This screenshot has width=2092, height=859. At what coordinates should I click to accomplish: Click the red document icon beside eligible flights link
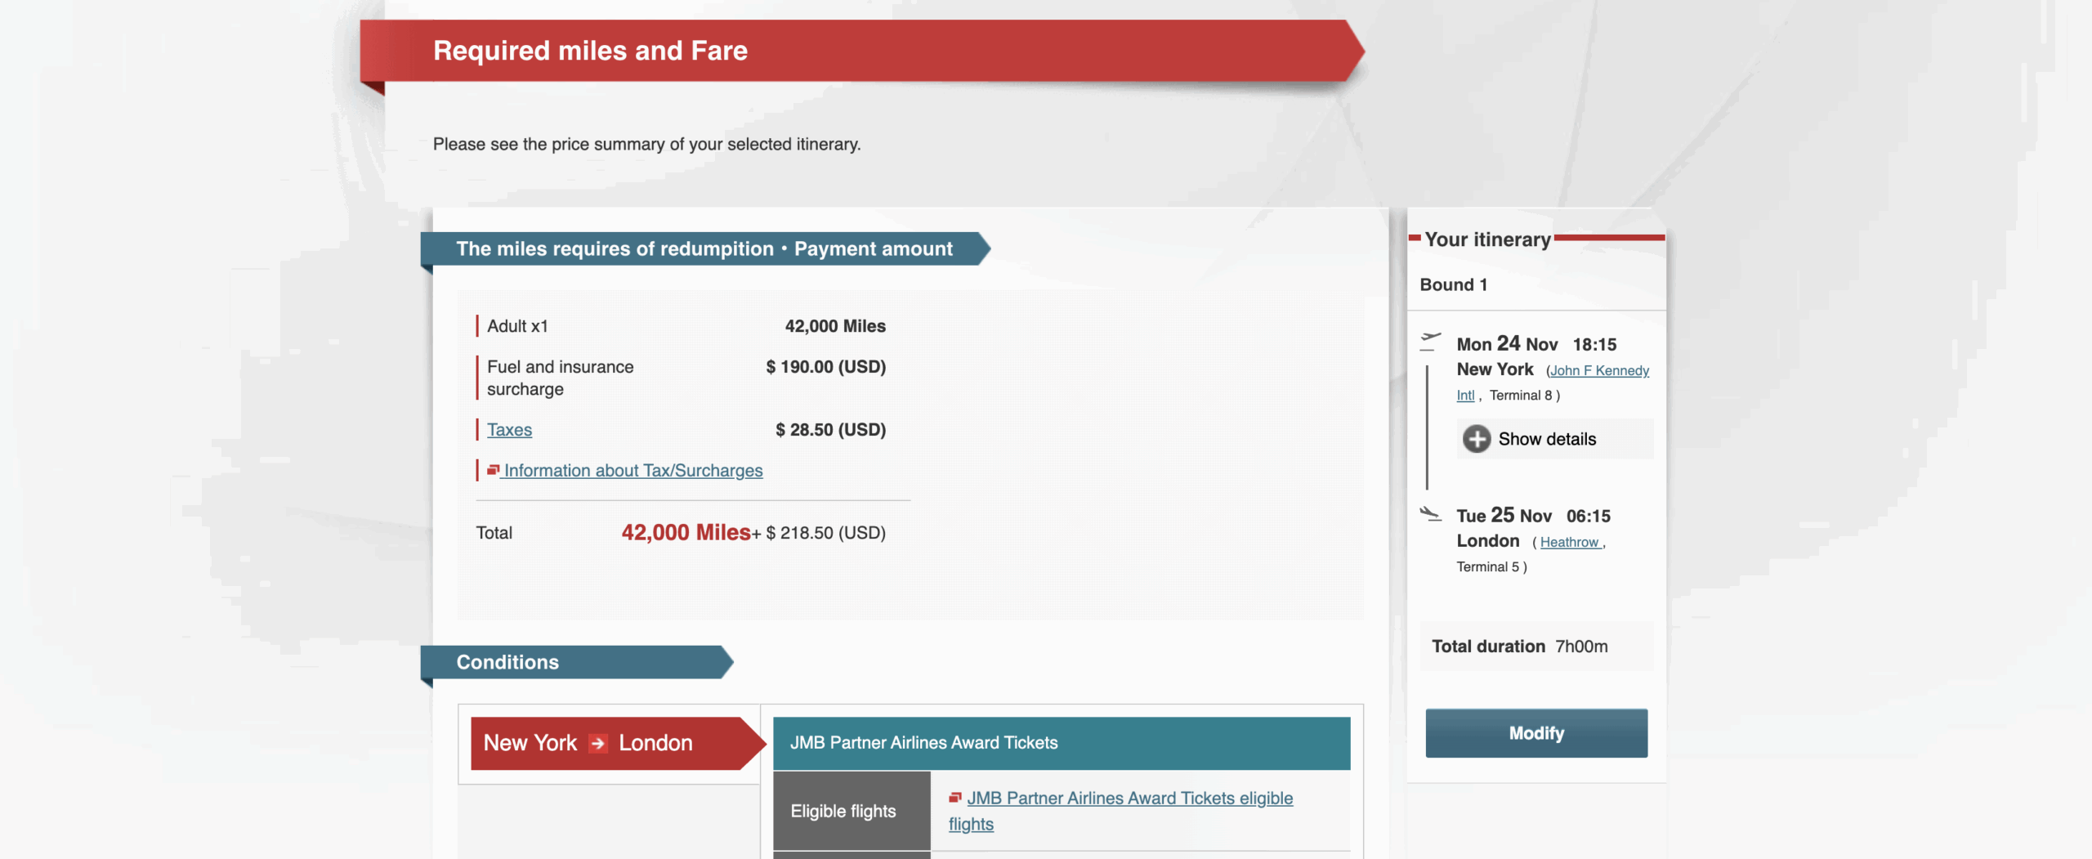pyautogui.click(x=954, y=799)
